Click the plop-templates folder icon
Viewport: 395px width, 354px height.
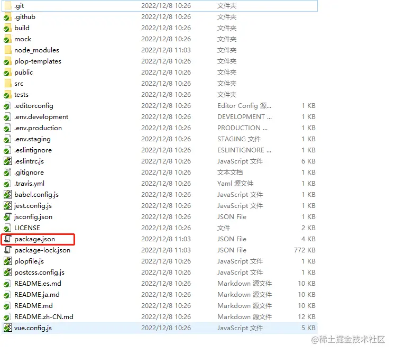pos(7,61)
